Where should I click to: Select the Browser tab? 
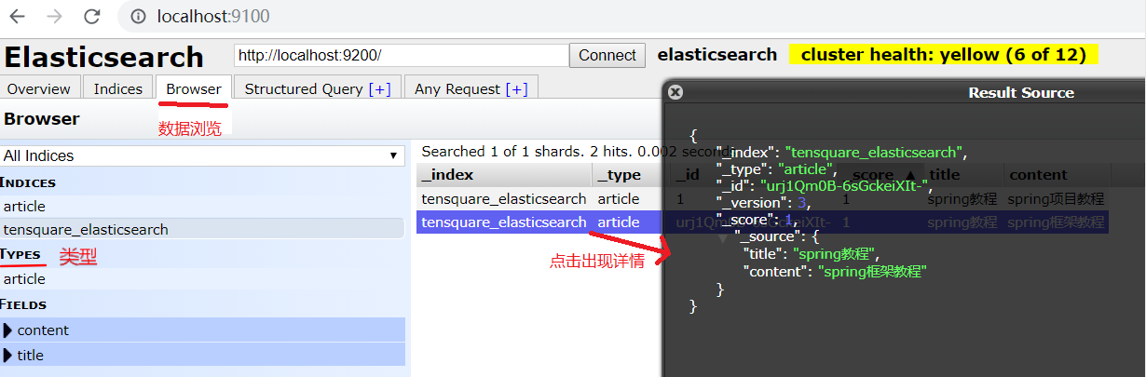(194, 88)
